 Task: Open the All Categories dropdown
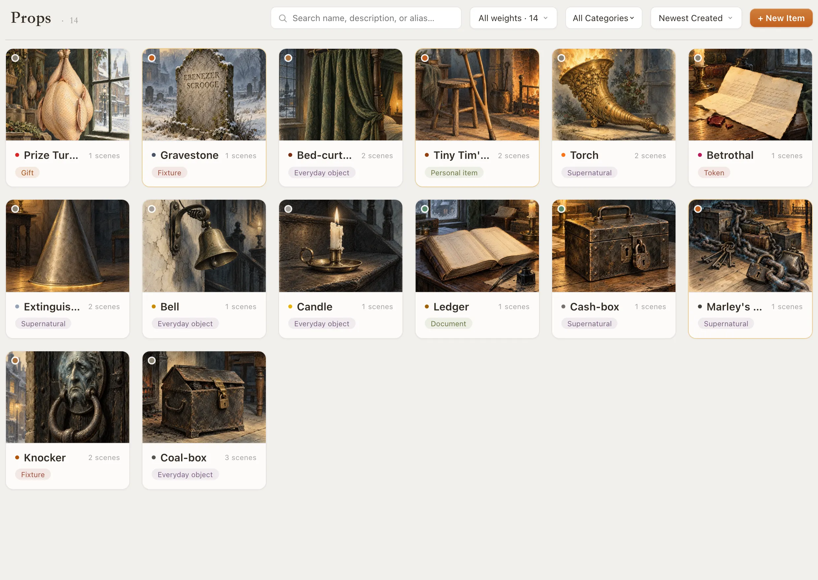point(604,18)
